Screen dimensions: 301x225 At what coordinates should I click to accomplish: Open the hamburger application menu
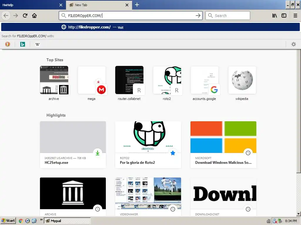(295, 16)
